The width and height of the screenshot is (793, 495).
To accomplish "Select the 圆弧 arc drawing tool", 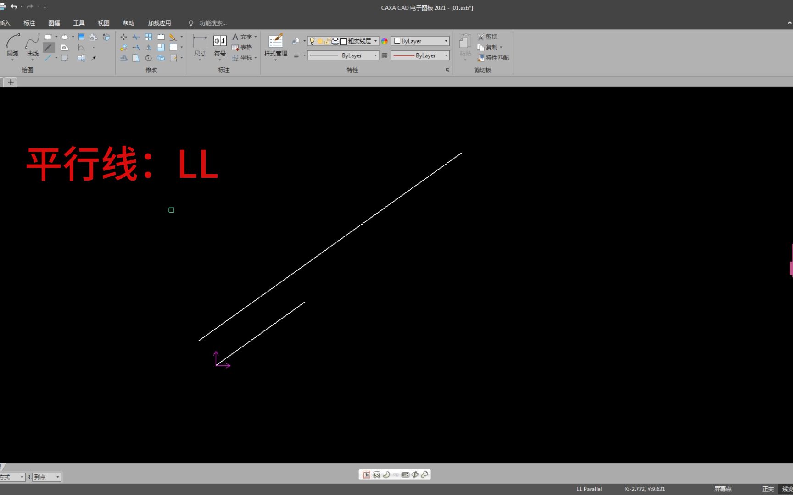I will [x=12, y=46].
